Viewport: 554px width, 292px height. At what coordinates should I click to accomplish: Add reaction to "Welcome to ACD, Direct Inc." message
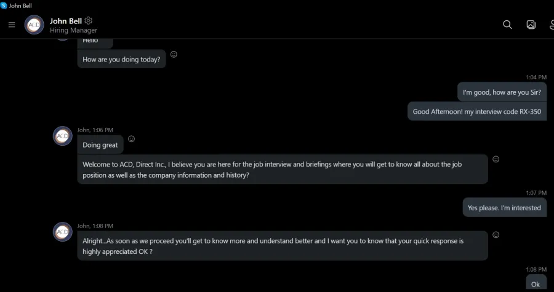pos(496,159)
